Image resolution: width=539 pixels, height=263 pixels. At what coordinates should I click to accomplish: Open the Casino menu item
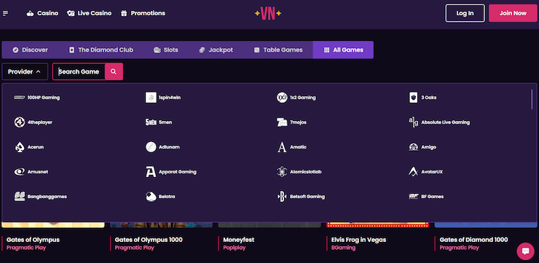43,13
